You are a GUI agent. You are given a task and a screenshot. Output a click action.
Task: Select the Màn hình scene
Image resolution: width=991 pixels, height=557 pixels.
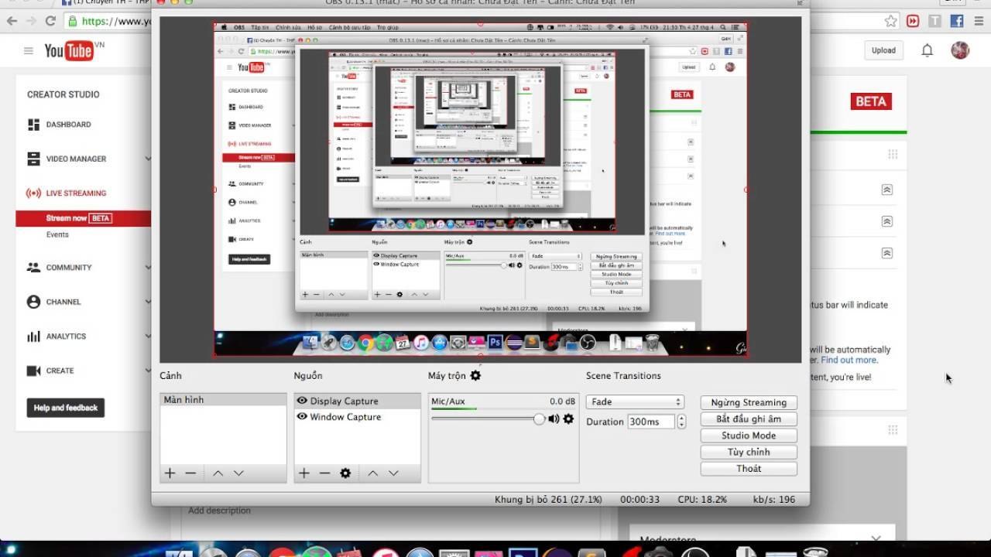(x=223, y=400)
